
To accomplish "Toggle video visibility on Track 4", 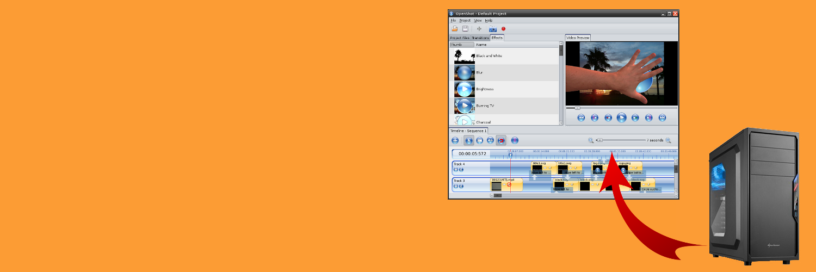I will point(456,170).
